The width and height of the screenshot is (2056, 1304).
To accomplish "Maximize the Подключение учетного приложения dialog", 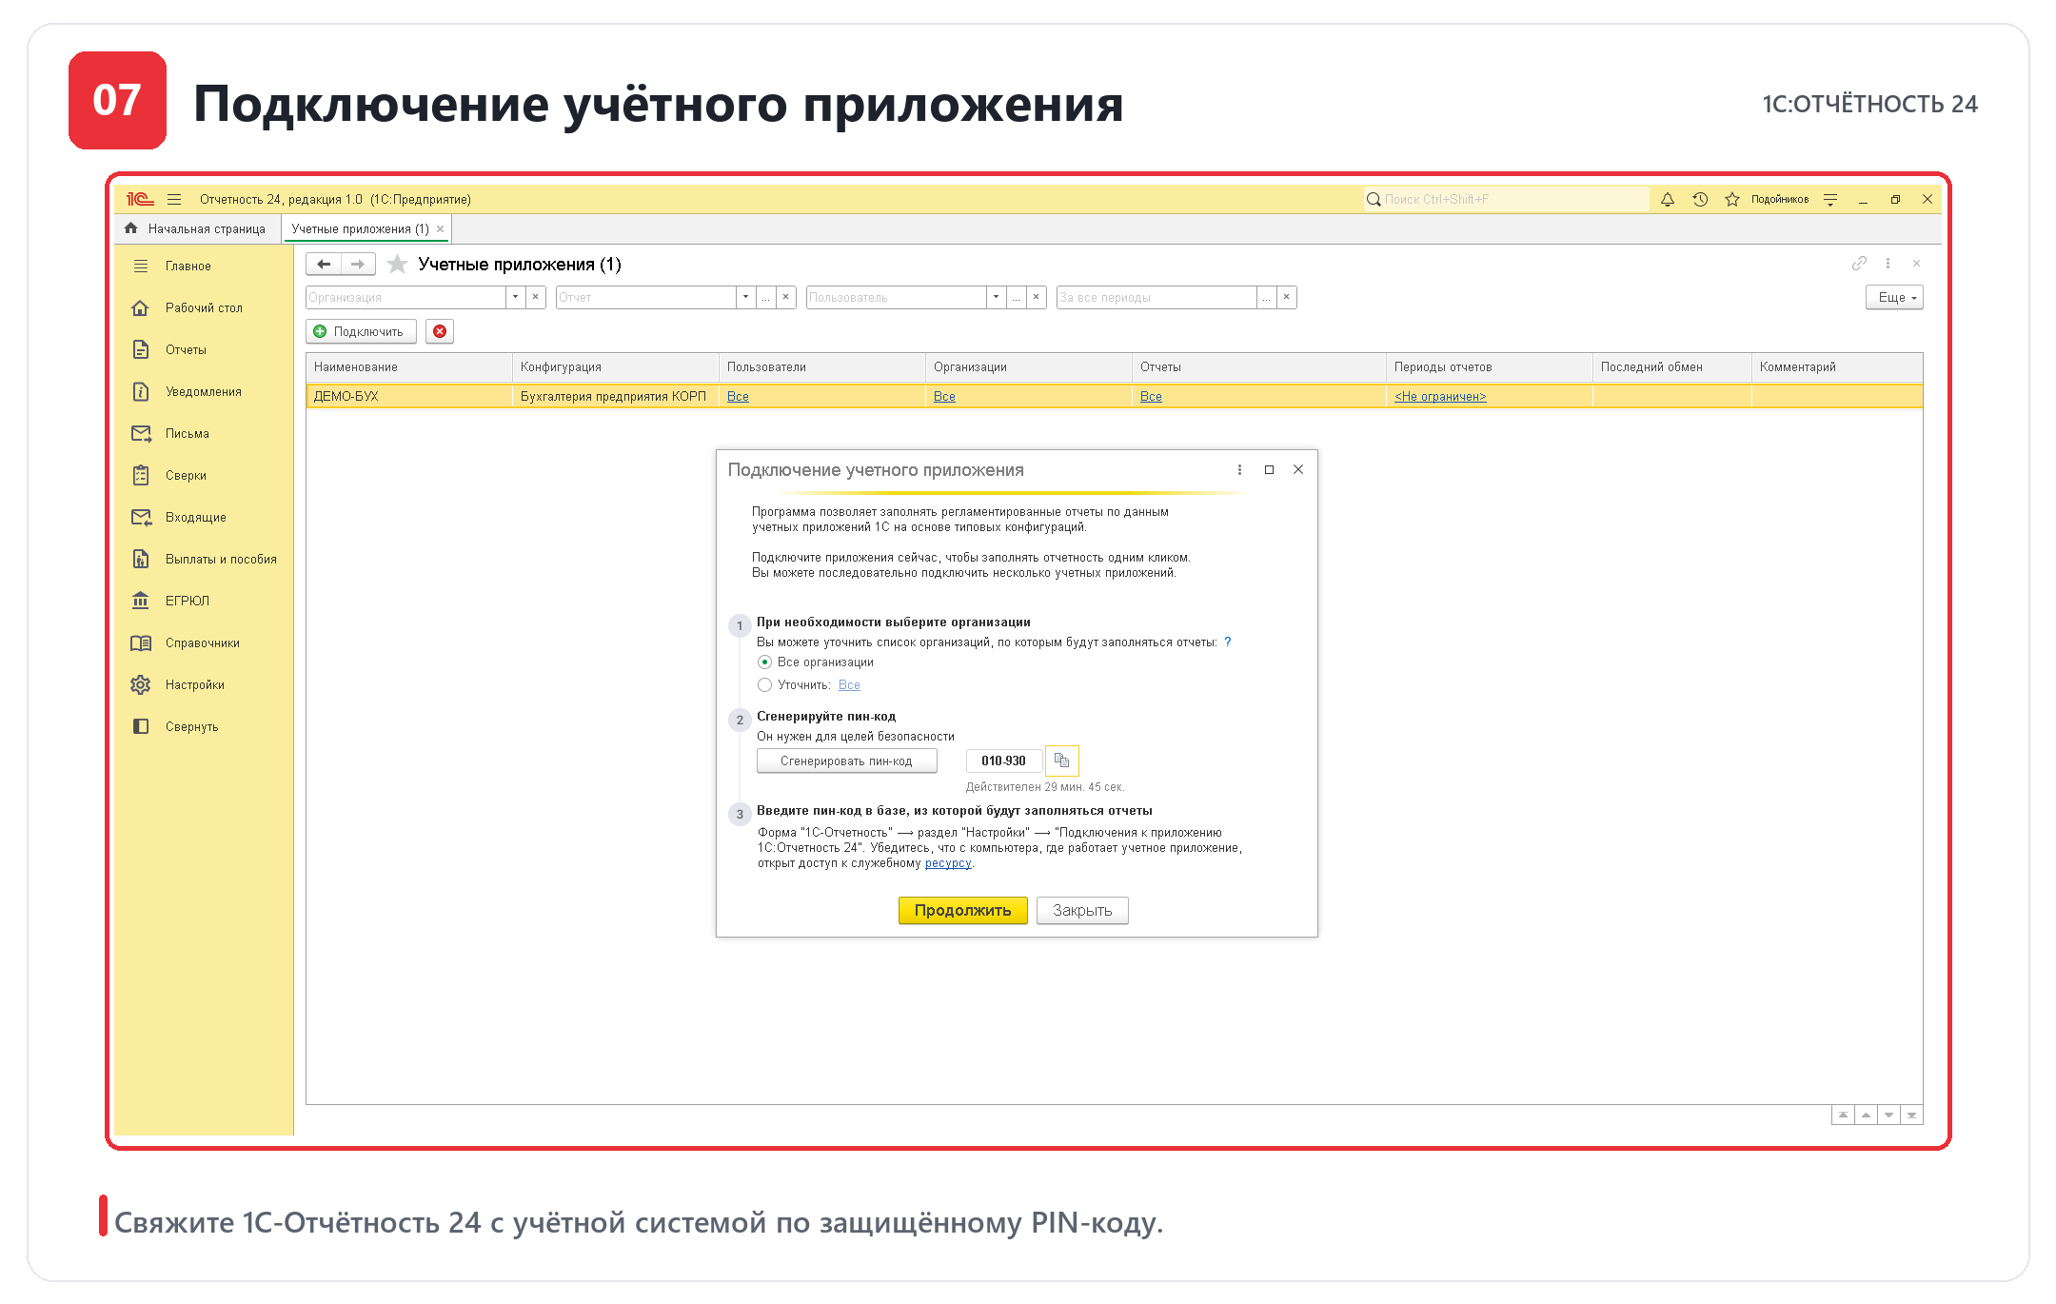I will 1269,469.
